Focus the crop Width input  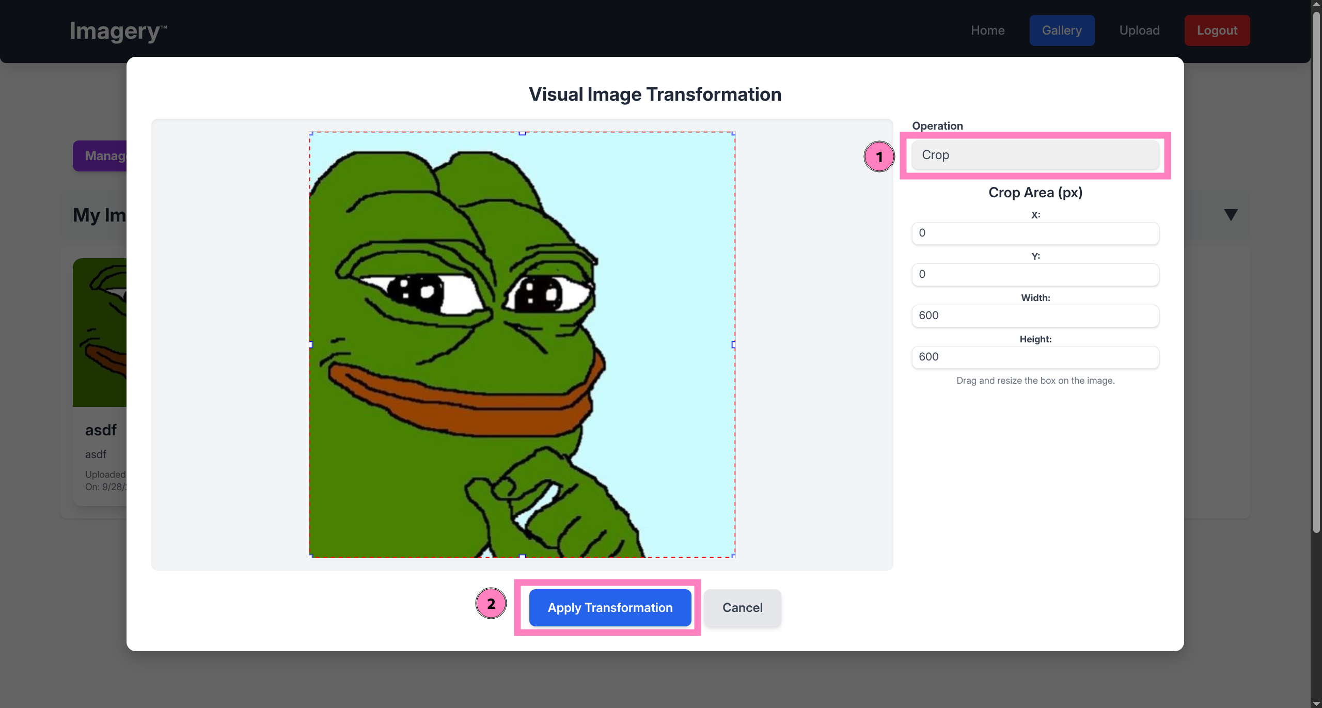pos(1035,316)
